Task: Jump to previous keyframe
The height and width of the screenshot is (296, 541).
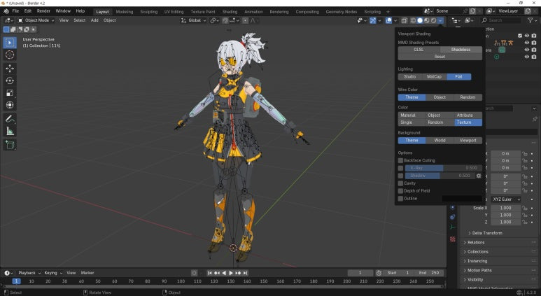Action: pos(217,273)
